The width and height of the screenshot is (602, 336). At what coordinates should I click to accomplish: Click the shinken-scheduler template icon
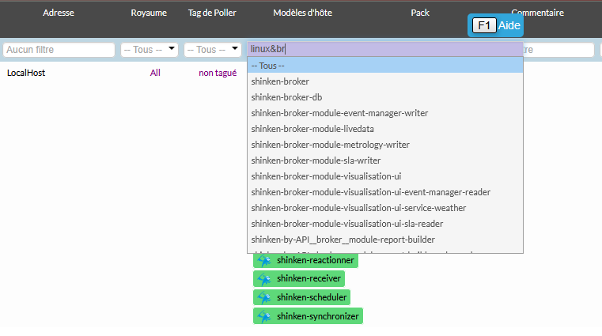coord(264,297)
